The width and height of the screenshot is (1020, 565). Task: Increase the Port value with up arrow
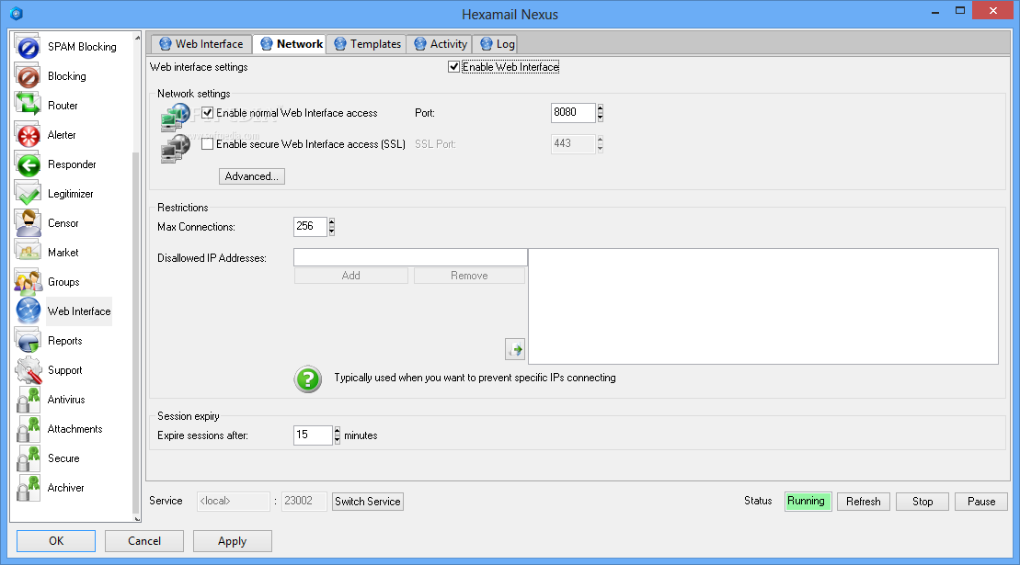coord(600,108)
